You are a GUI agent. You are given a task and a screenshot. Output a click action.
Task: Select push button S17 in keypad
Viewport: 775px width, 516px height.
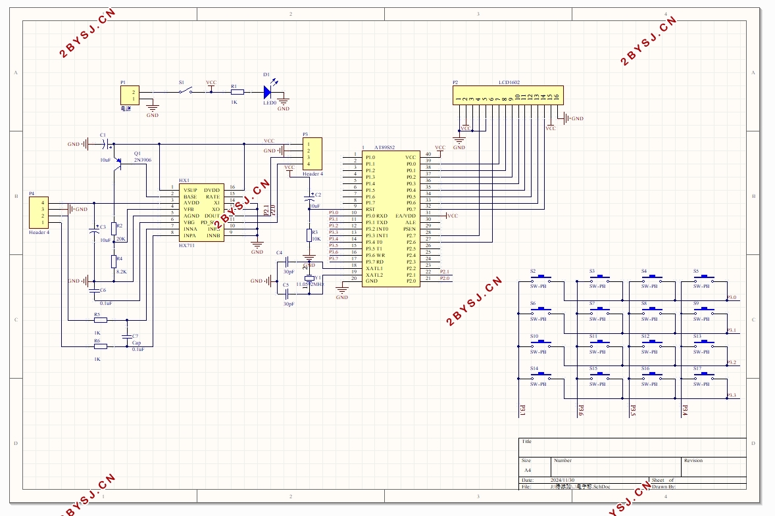point(704,376)
